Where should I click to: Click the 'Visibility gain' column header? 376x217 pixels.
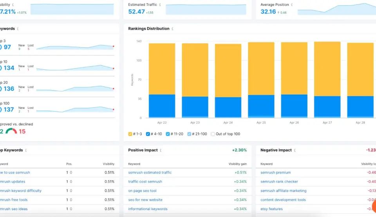pos(237,164)
